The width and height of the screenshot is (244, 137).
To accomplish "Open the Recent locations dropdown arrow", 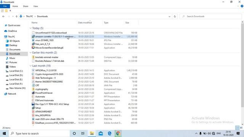I will 13,16.
